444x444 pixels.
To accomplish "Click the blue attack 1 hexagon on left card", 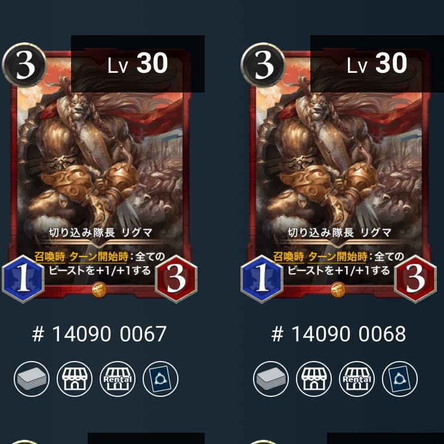I will [23, 278].
